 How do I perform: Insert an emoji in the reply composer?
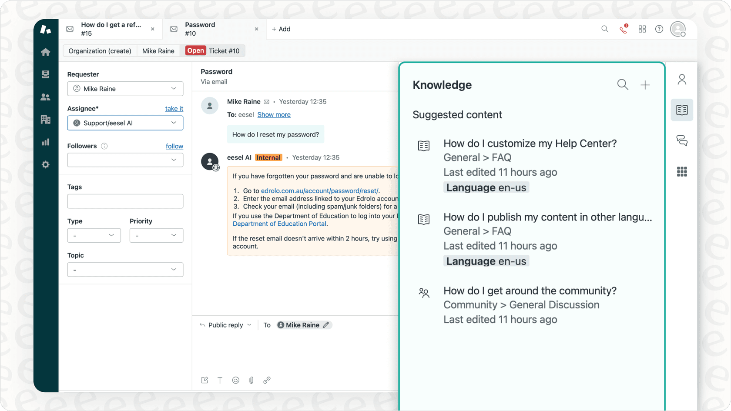click(235, 380)
